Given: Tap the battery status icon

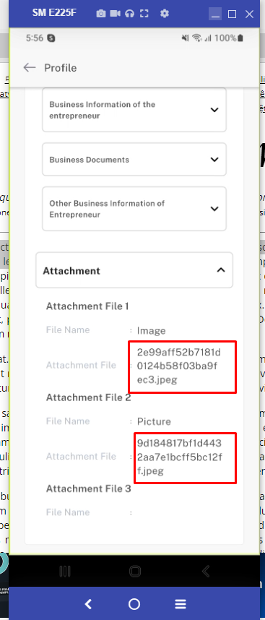Looking at the screenshot, I should point(240,38).
